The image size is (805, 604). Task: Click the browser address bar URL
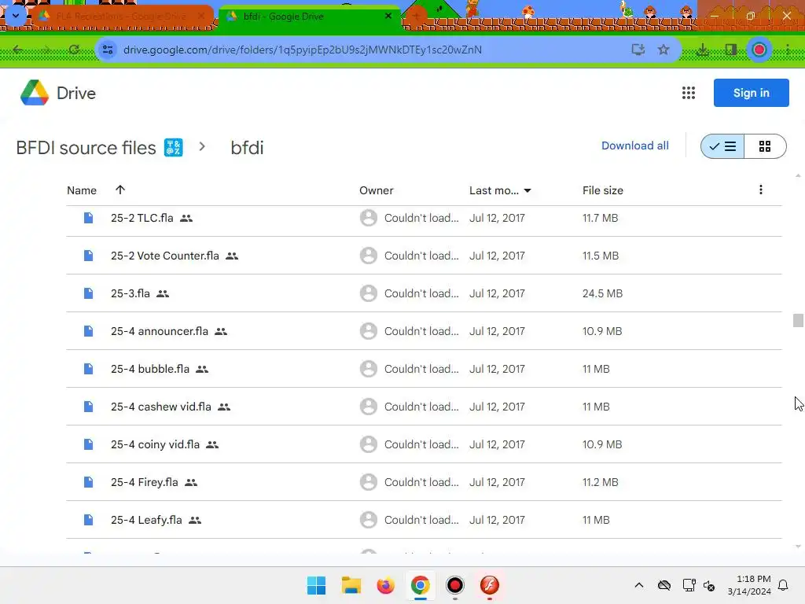coord(303,50)
